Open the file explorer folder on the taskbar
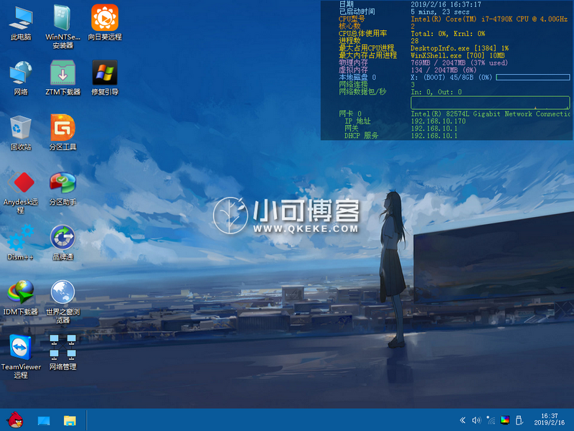574x431 pixels. (x=70, y=420)
